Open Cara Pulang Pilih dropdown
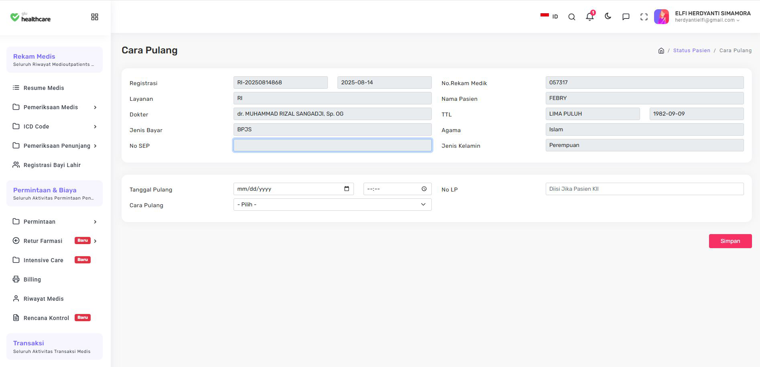 coord(332,204)
